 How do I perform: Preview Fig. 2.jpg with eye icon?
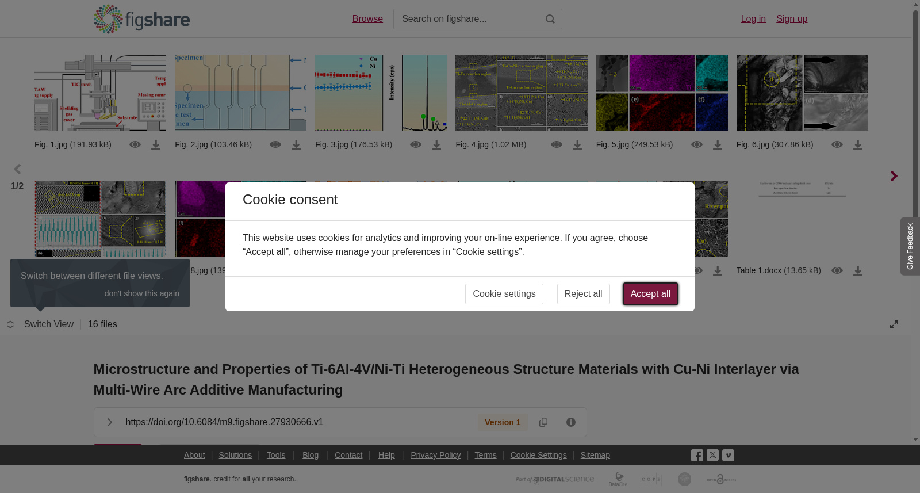pyautogui.click(x=275, y=145)
